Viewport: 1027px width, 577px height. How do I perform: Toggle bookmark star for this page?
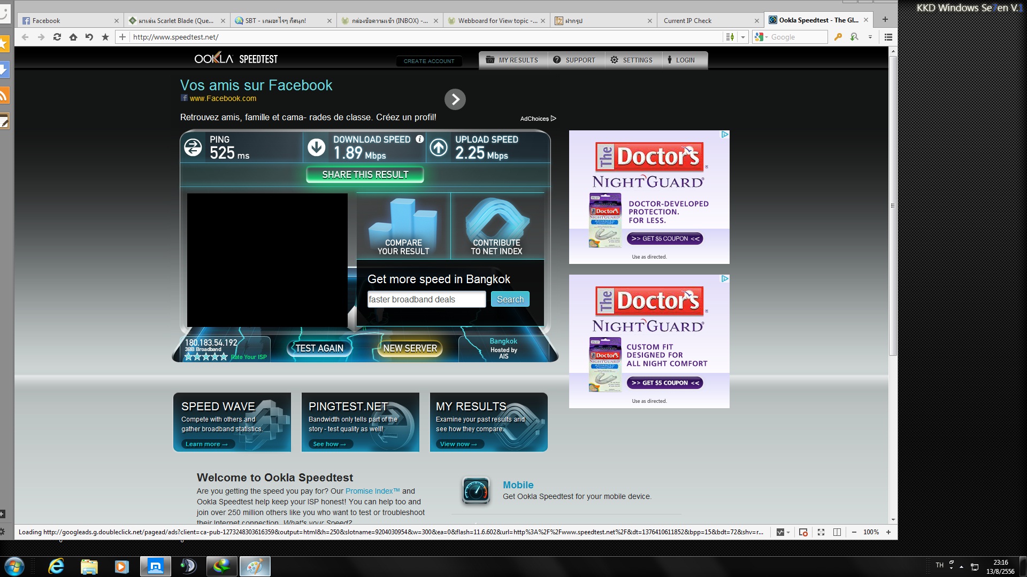tap(105, 37)
